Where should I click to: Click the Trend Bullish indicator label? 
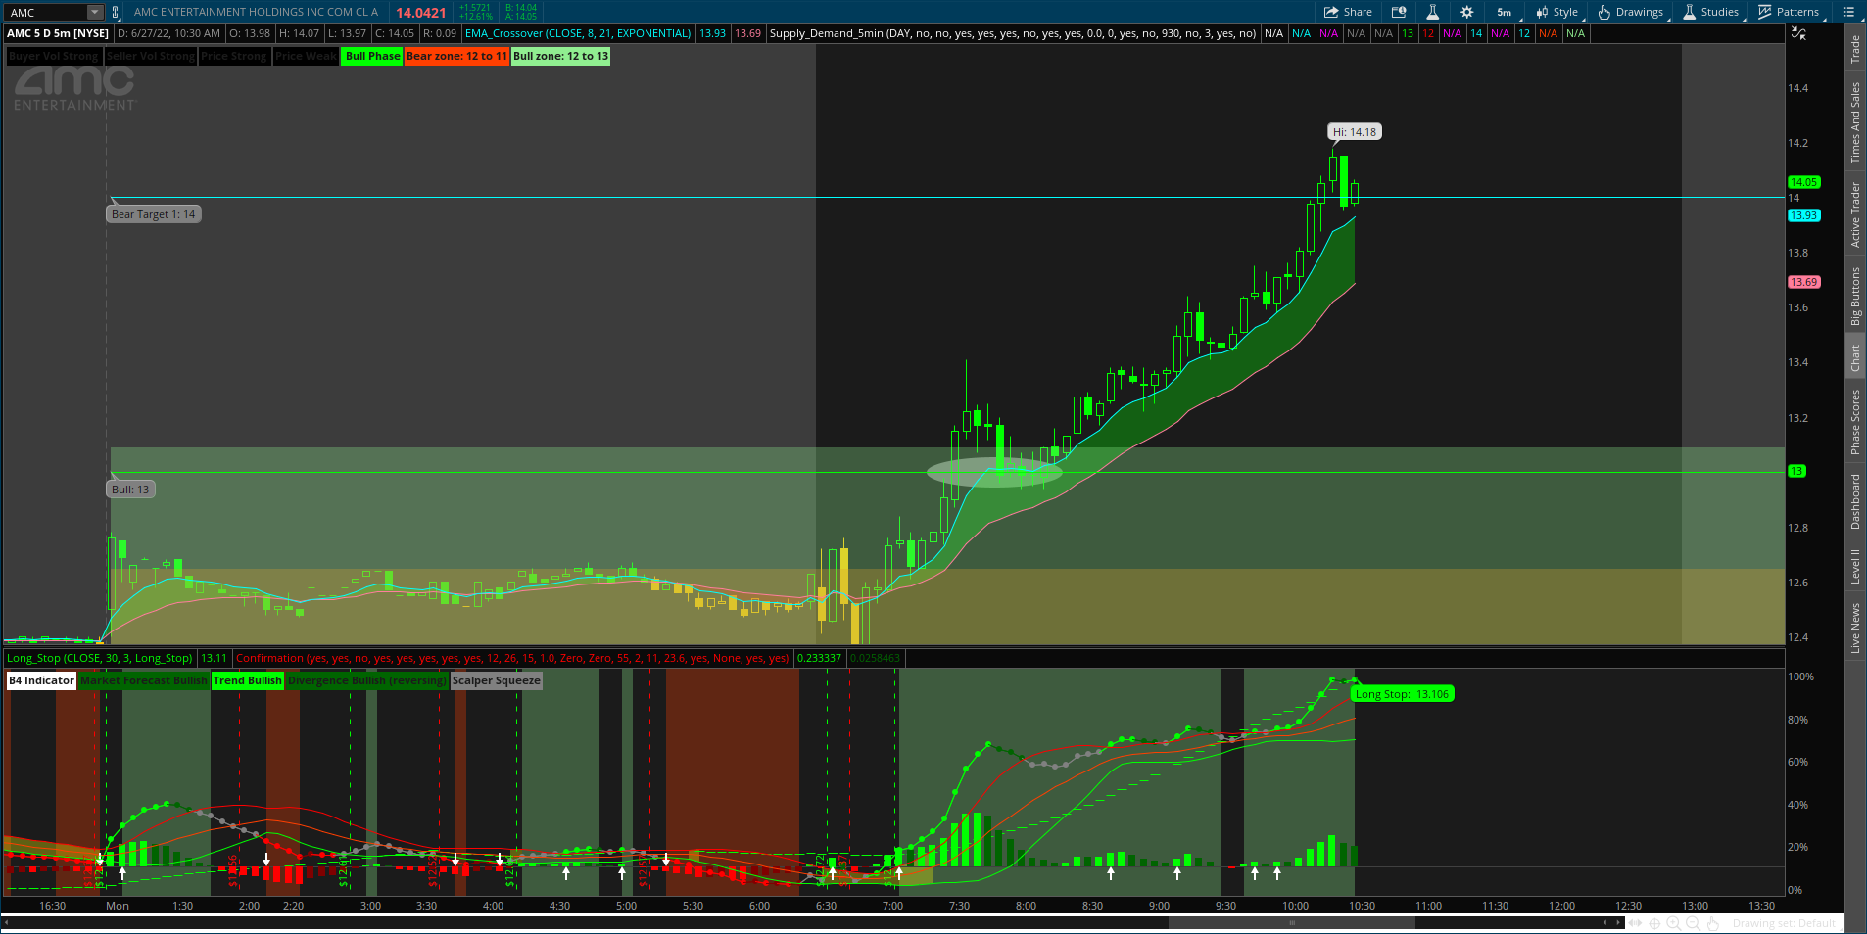pos(247,680)
